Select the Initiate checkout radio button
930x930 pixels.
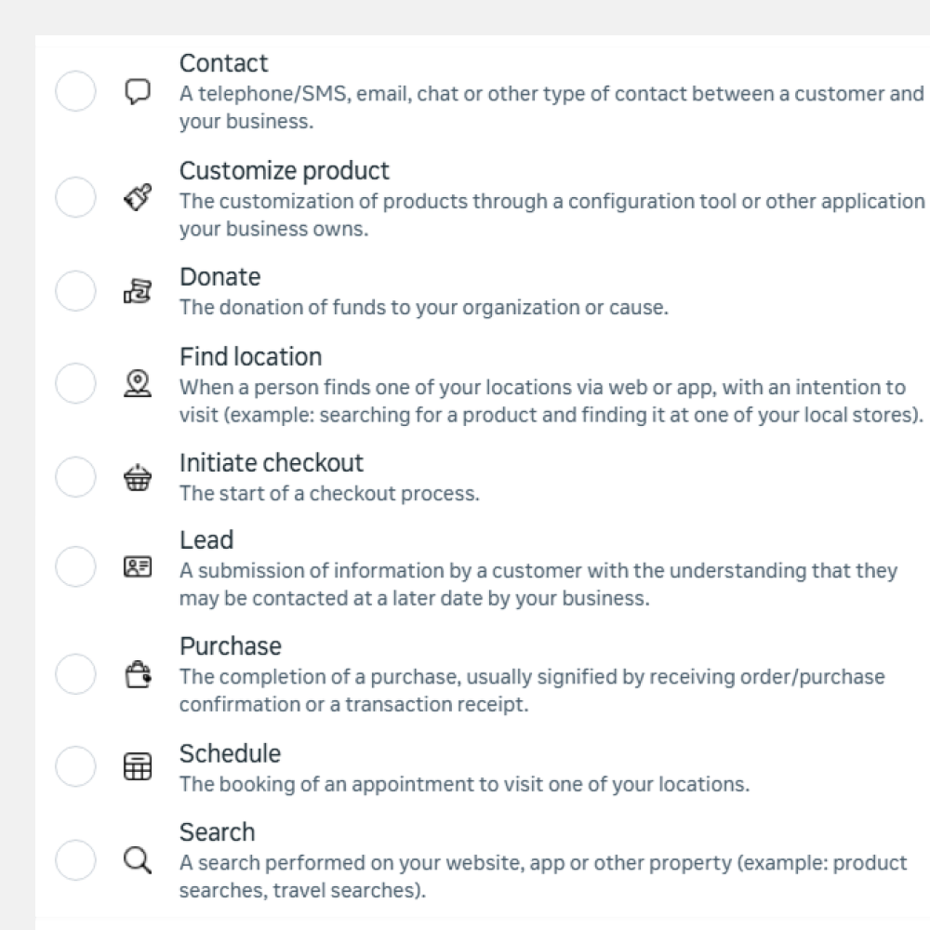click(75, 477)
